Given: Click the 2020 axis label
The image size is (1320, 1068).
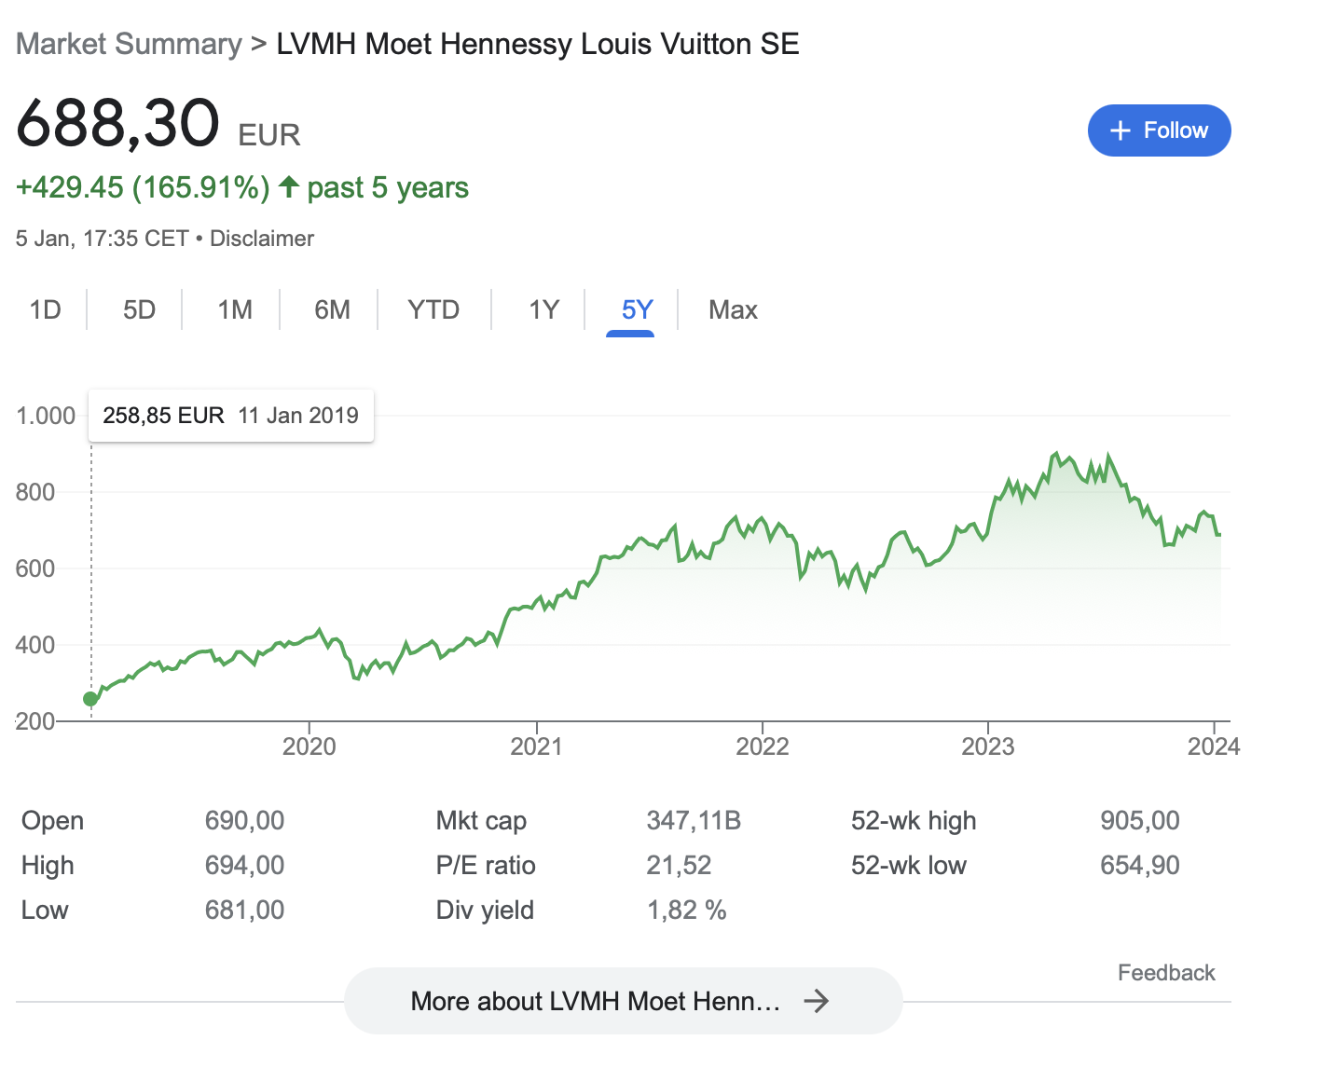Looking at the screenshot, I should tap(309, 746).
